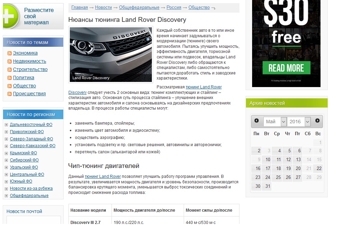
Task: Expand Центральный ФО tree node
Action: point(6,174)
